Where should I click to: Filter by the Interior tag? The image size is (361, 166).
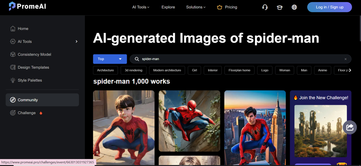pos(213,70)
